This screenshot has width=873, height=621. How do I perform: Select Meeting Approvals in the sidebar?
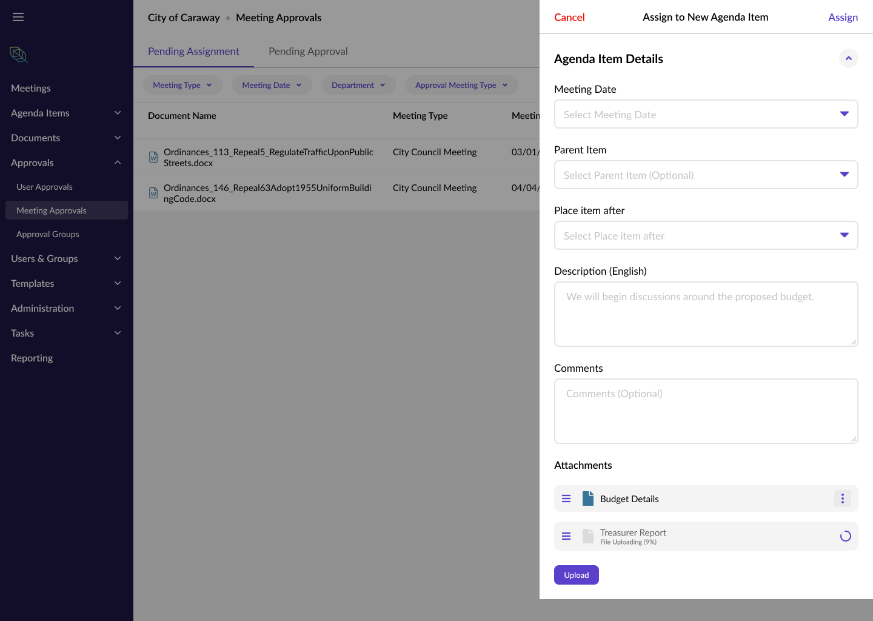[67, 210]
